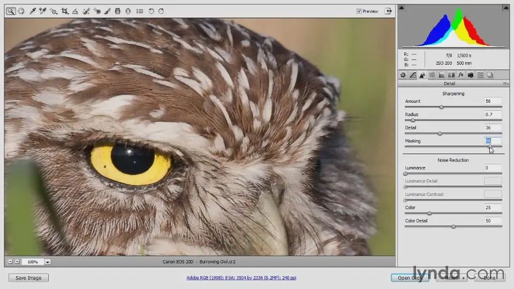This screenshot has width=514, height=289.
Task: Toggle shadow clipping warning in histogram
Action: [402, 8]
